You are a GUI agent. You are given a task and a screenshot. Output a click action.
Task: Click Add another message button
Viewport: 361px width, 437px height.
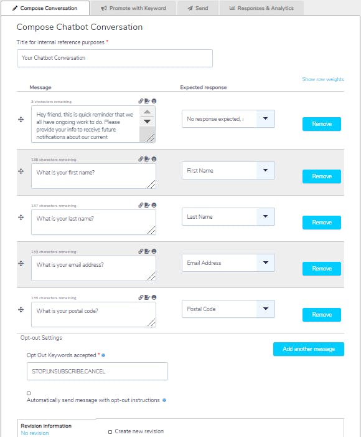[309, 349]
